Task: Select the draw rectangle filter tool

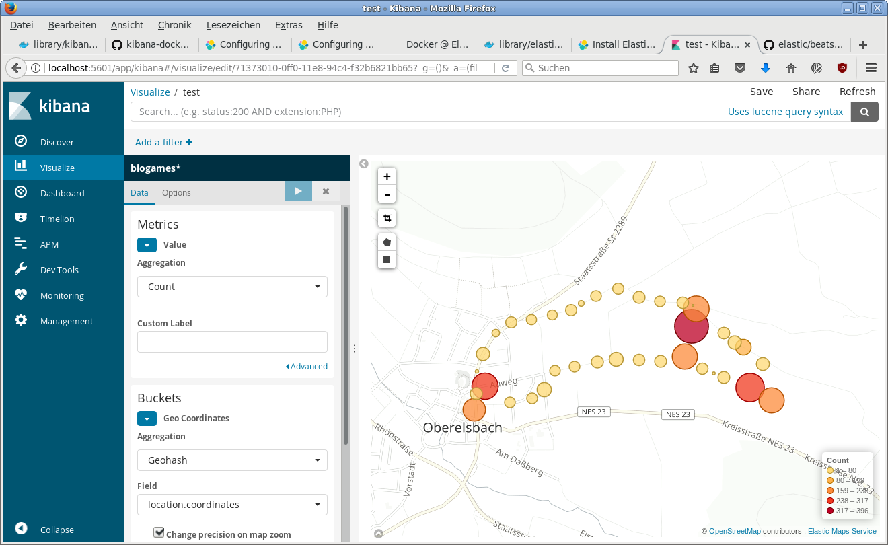Action: [387, 259]
